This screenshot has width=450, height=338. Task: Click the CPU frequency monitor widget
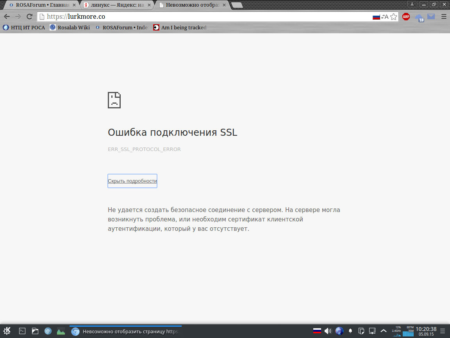tap(396, 331)
